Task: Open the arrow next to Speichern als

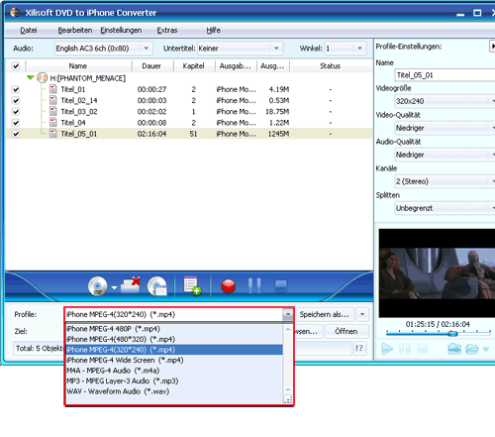Action: coord(362,314)
